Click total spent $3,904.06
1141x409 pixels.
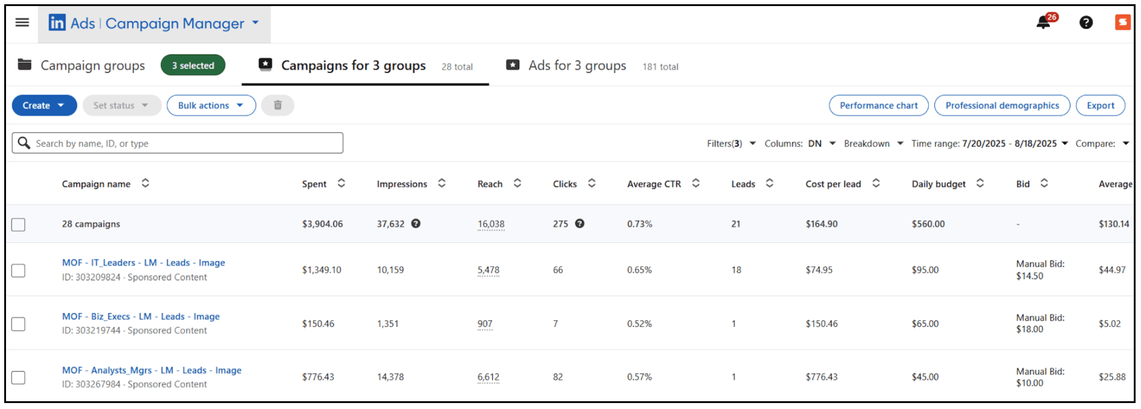322,224
